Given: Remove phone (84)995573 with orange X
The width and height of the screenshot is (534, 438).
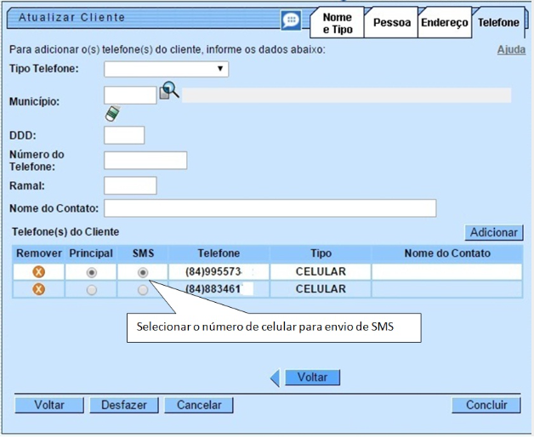Looking at the screenshot, I should [x=39, y=272].
